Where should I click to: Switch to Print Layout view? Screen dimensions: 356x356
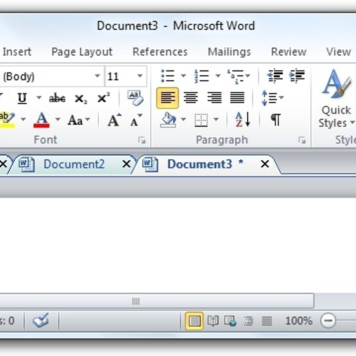pos(194,321)
